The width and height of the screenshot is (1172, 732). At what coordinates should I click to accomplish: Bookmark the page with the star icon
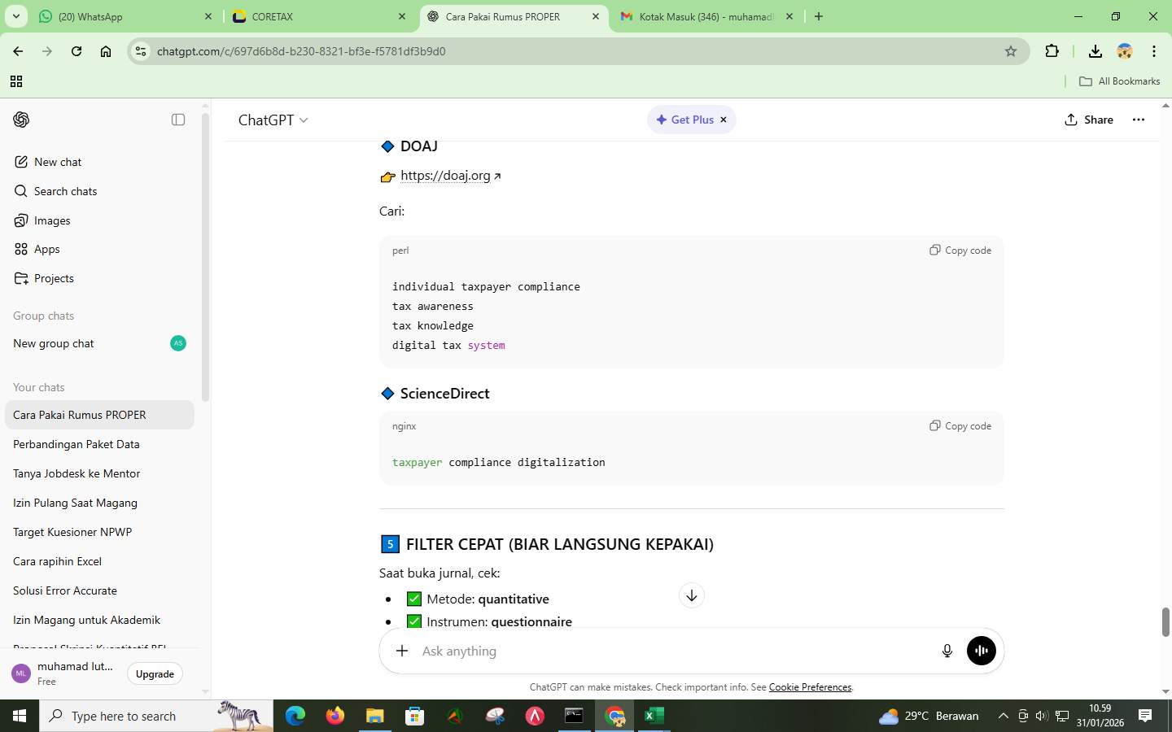[1010, 50]
